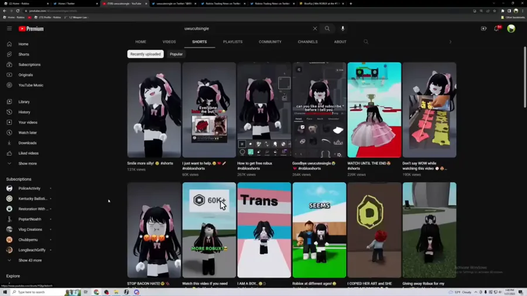The height and width of the screenshot is (296, 527).
Task: Expand subscriptions with Show 43 more
Action: [x=30, y=260]
